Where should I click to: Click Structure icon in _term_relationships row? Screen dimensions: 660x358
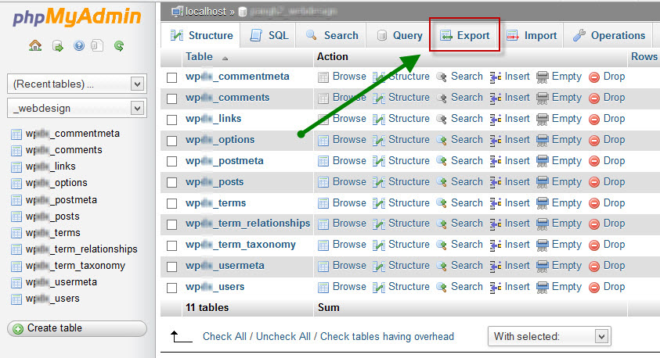[379, 224]
